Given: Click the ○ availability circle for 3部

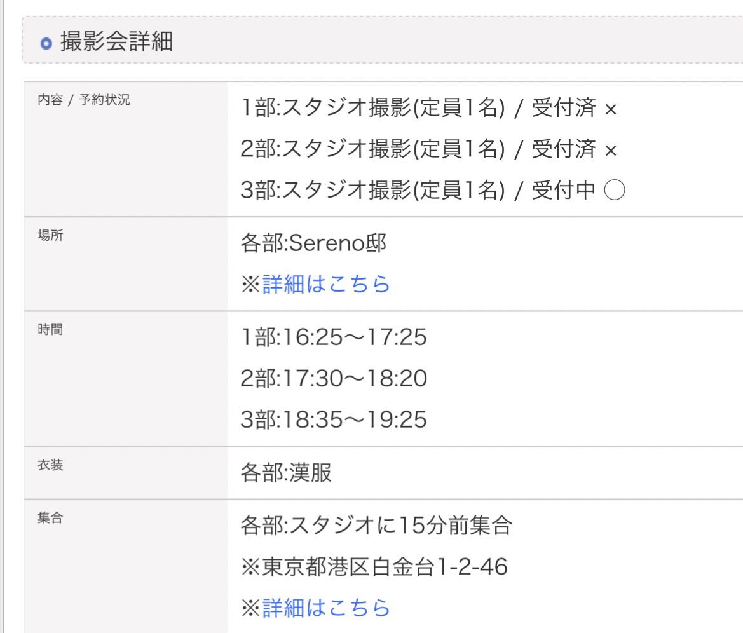Looking at the screenshot, I should point(615,190).
